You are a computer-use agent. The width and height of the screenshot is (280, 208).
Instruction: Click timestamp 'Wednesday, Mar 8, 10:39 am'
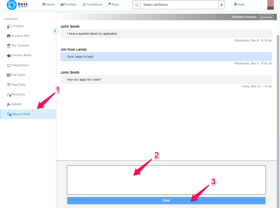(x=253, y=40)
